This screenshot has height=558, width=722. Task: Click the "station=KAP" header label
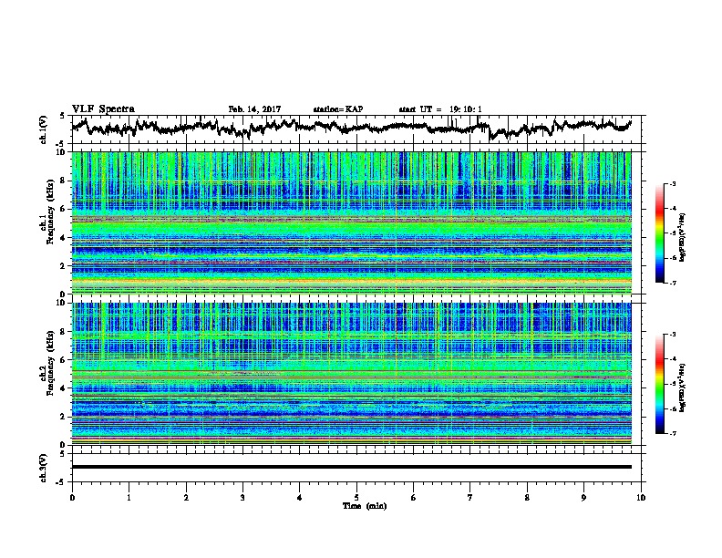point(338,109)
